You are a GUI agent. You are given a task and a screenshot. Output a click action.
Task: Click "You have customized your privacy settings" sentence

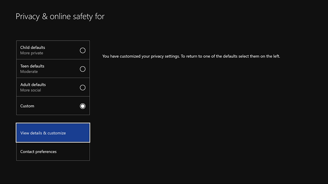pyautogui.click(x=141, y=56)
